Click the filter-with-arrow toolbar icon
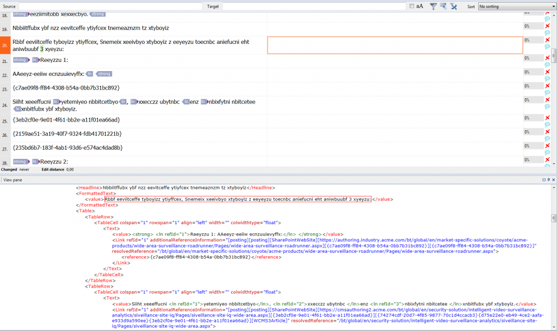557x331 pixels. point(443,6)
